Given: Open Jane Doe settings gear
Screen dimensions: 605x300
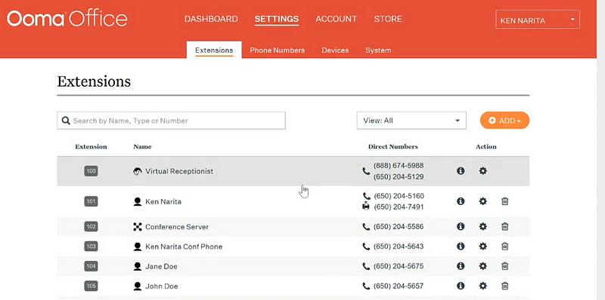Looking at the screenshot, I should (x=482, y=266).
